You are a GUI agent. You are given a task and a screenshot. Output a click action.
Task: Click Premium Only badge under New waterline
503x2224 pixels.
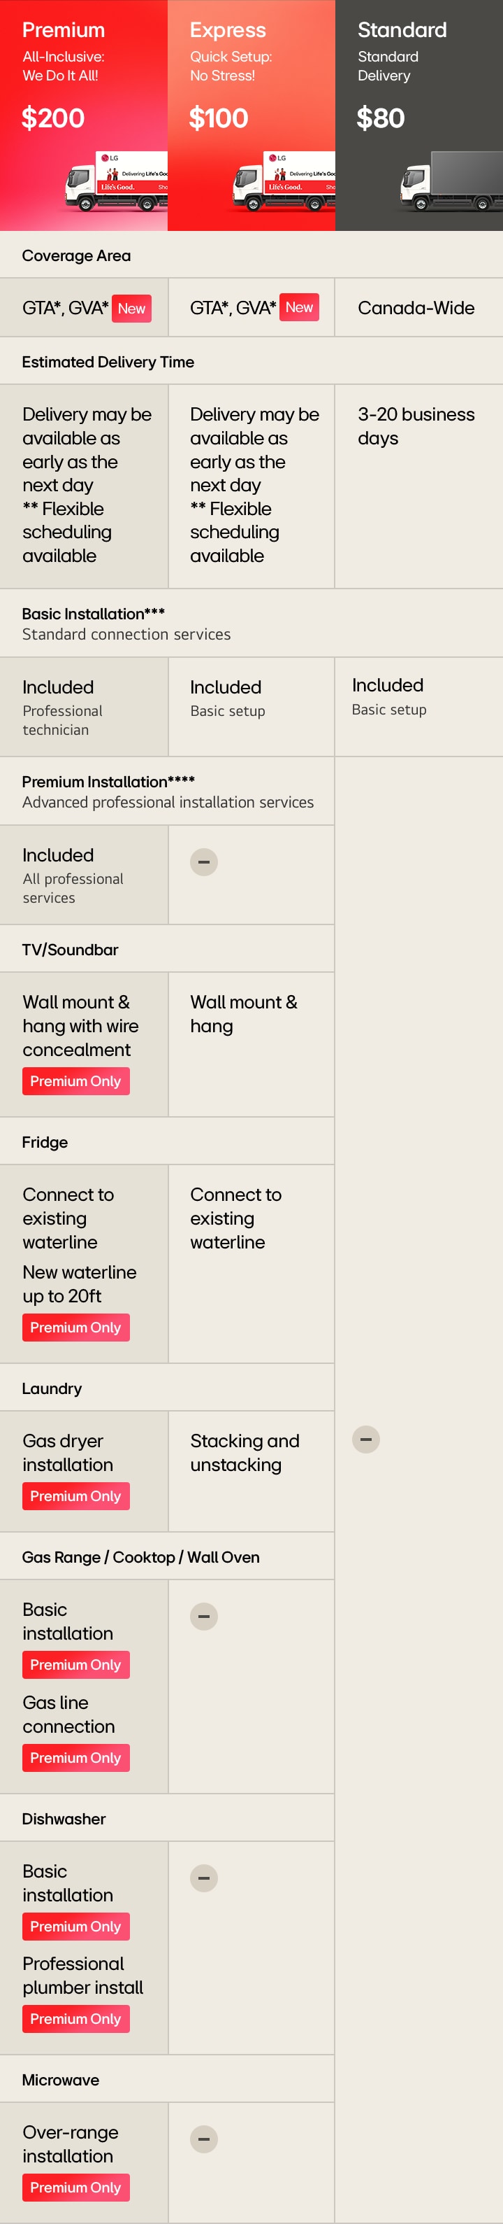pyautogui.click(x=75, y=1327)
